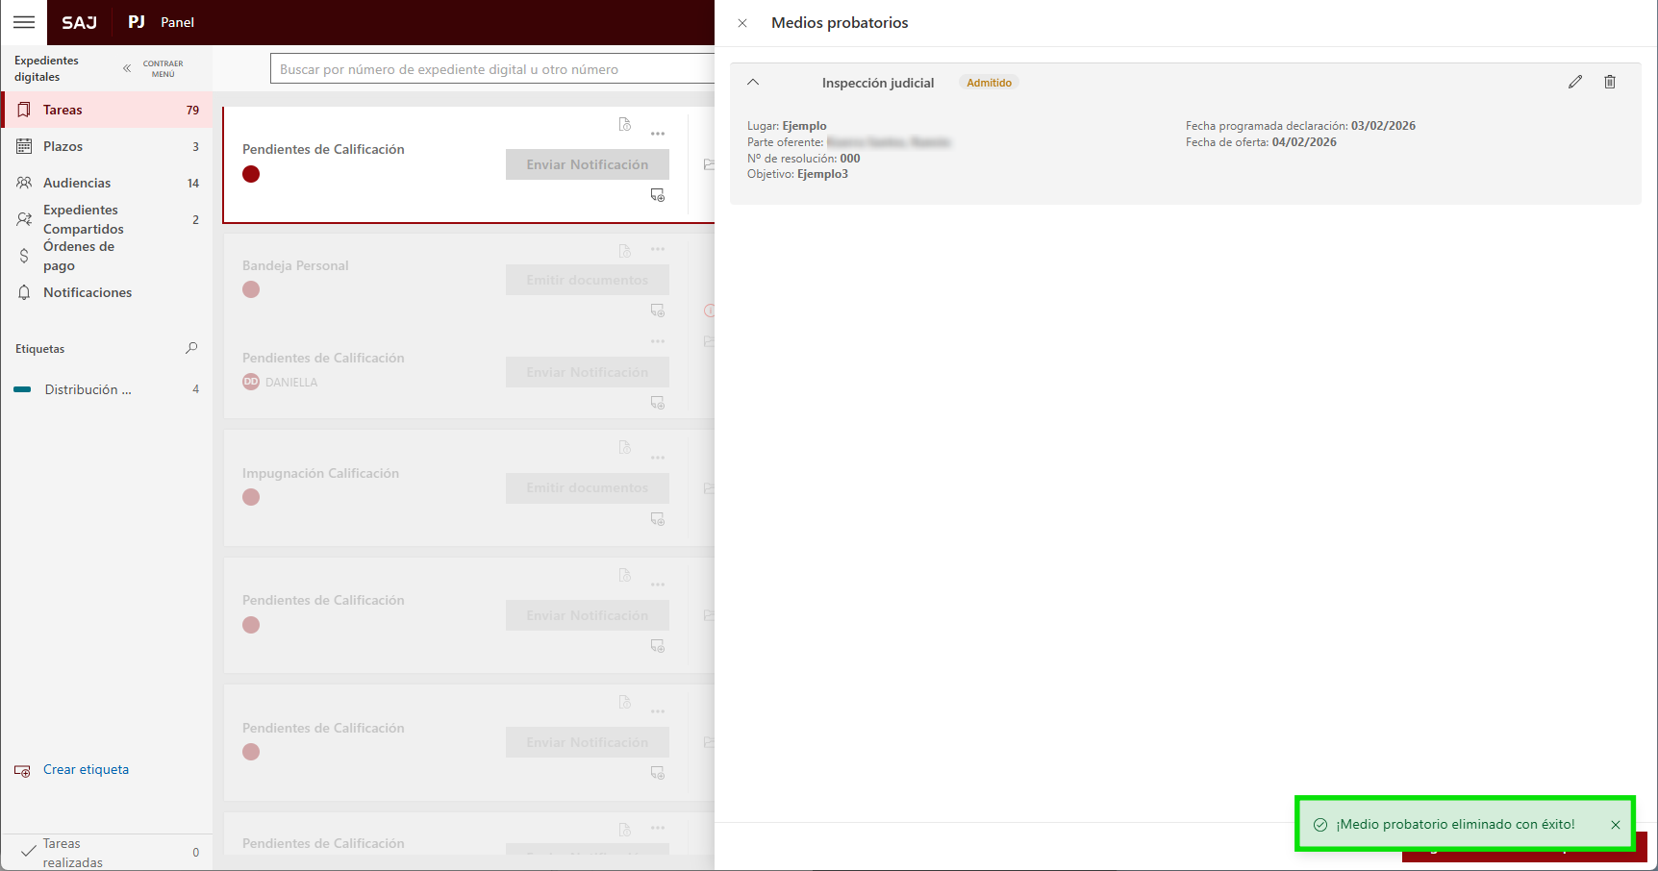Dismiss the success notification toast

point(1615,824)
